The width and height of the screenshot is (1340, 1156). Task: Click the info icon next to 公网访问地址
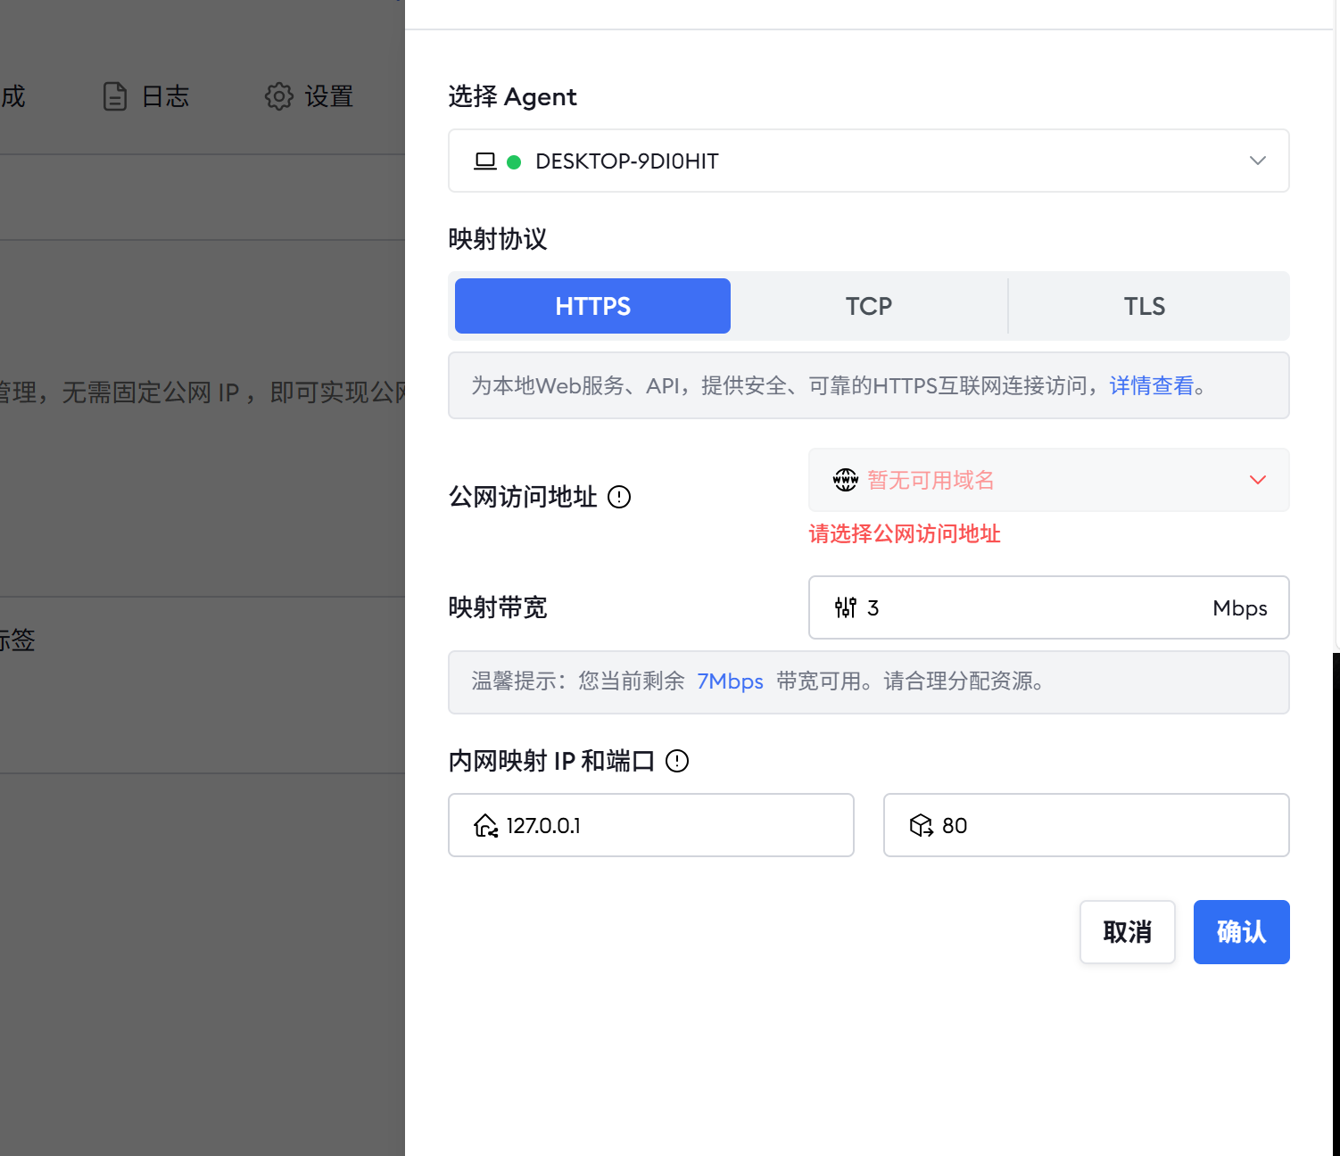(619, 497)
